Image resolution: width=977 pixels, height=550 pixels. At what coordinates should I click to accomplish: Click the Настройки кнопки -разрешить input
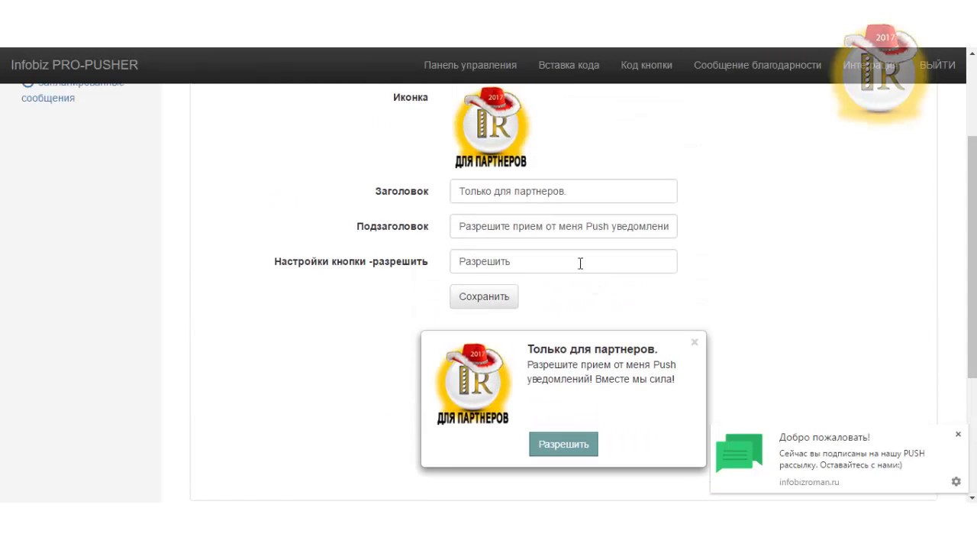pos(563,261)
